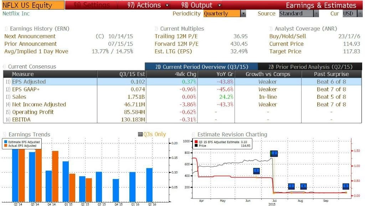Switch to Current Period Overview (Q3/15) tab

(201, 67)
